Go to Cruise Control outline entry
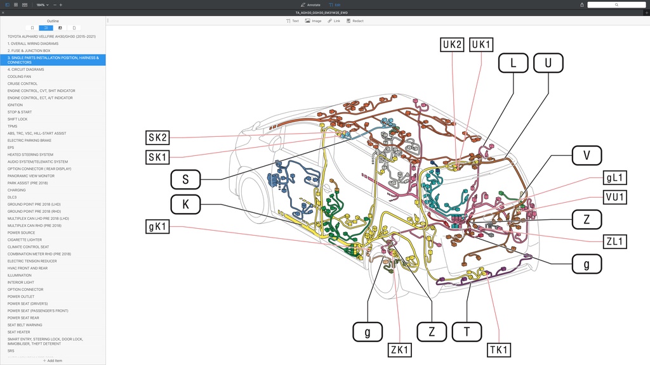Screen dimensions: 650x365 point(22,84)
